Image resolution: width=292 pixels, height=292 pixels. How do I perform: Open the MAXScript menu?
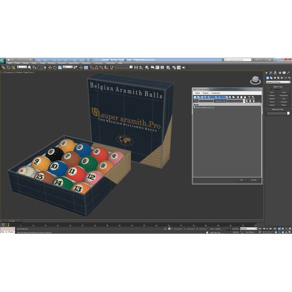click(x=110, y=63)
